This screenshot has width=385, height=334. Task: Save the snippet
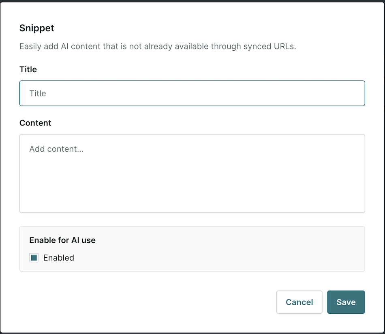pyautogui.click(x=346, y=302)
